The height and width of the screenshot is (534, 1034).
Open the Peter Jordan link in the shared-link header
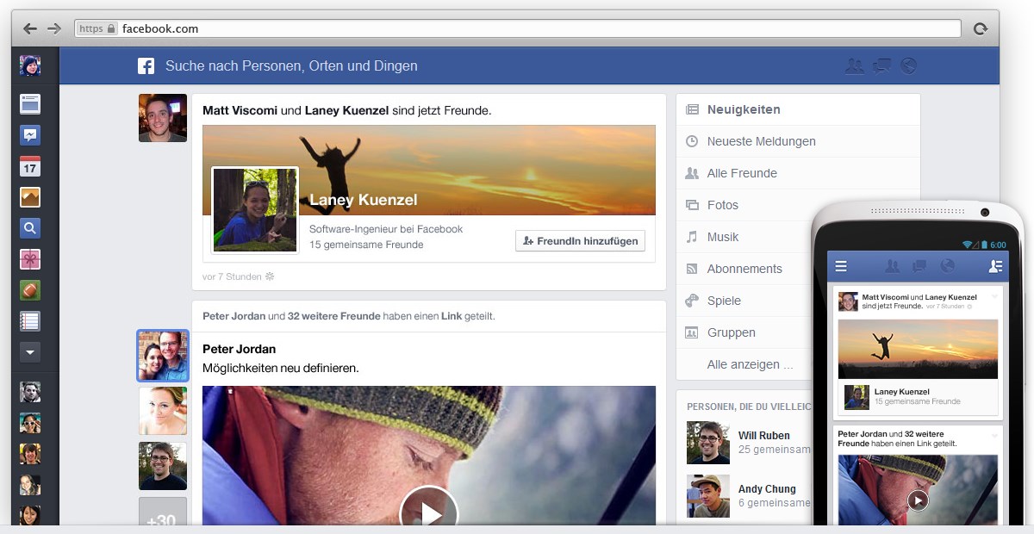(234, 316)
